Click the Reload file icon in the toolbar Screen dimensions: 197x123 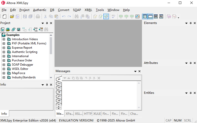point(17,16)
